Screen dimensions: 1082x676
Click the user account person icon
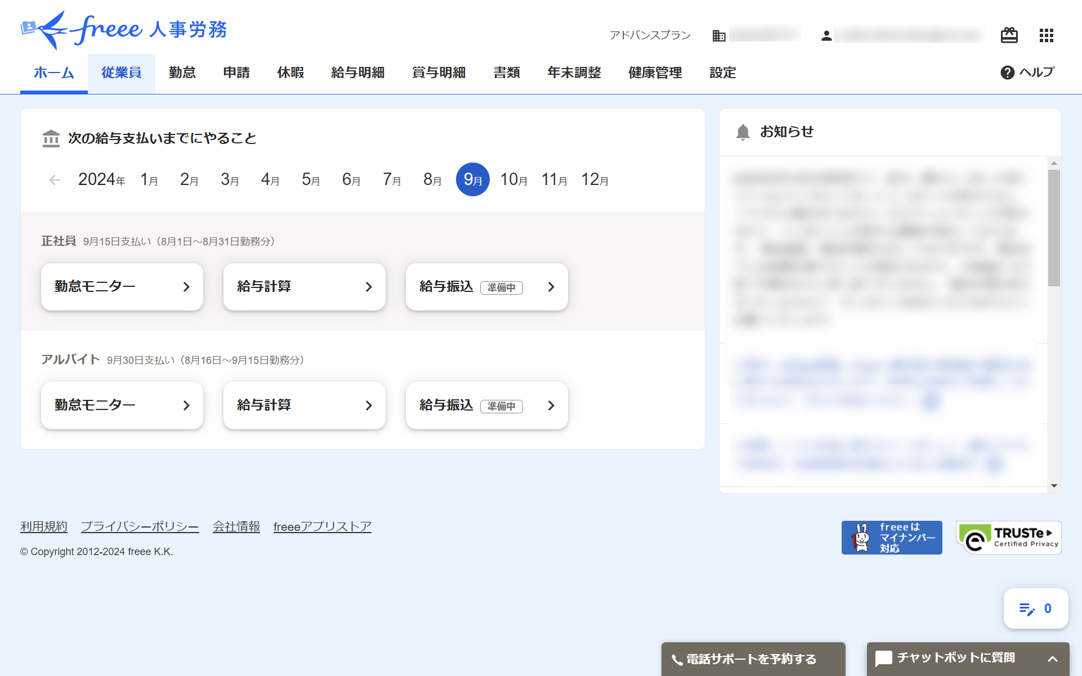pos(826,36)
